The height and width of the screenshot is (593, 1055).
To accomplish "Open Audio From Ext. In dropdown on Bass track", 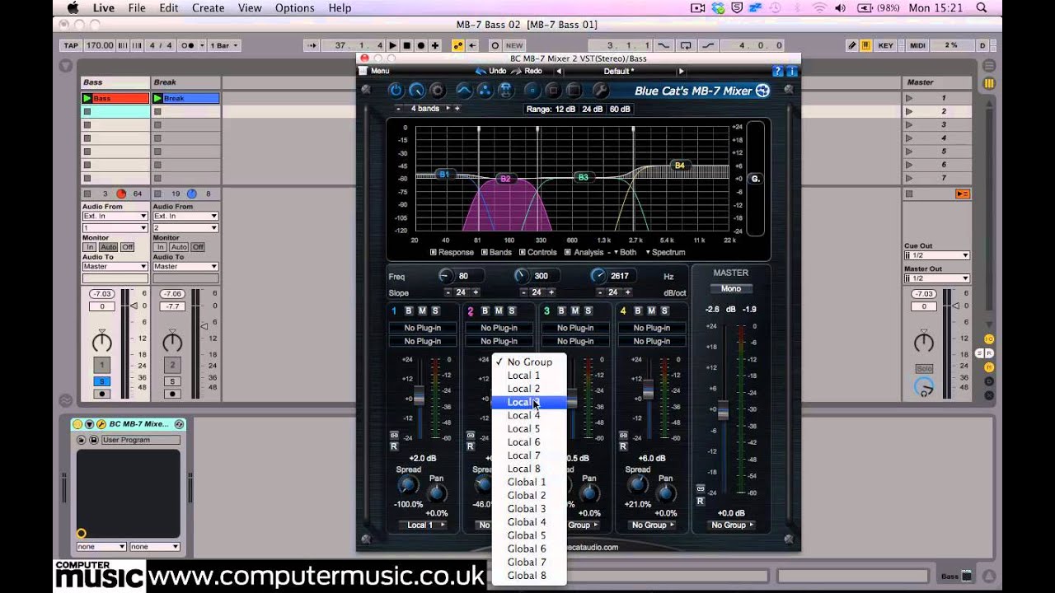I will pos(115,217).
